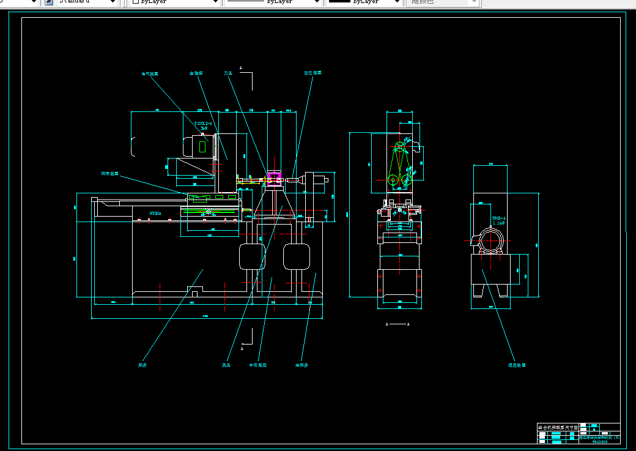Select the A—A section view label

point(398,324)
